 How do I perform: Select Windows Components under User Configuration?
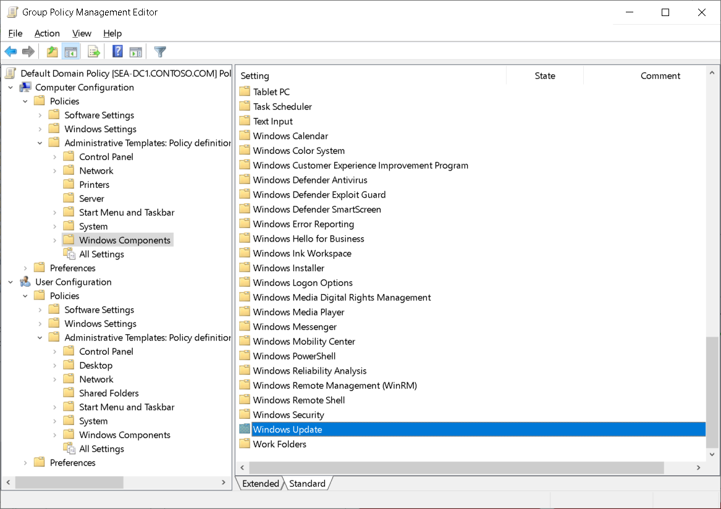point(125,434)
